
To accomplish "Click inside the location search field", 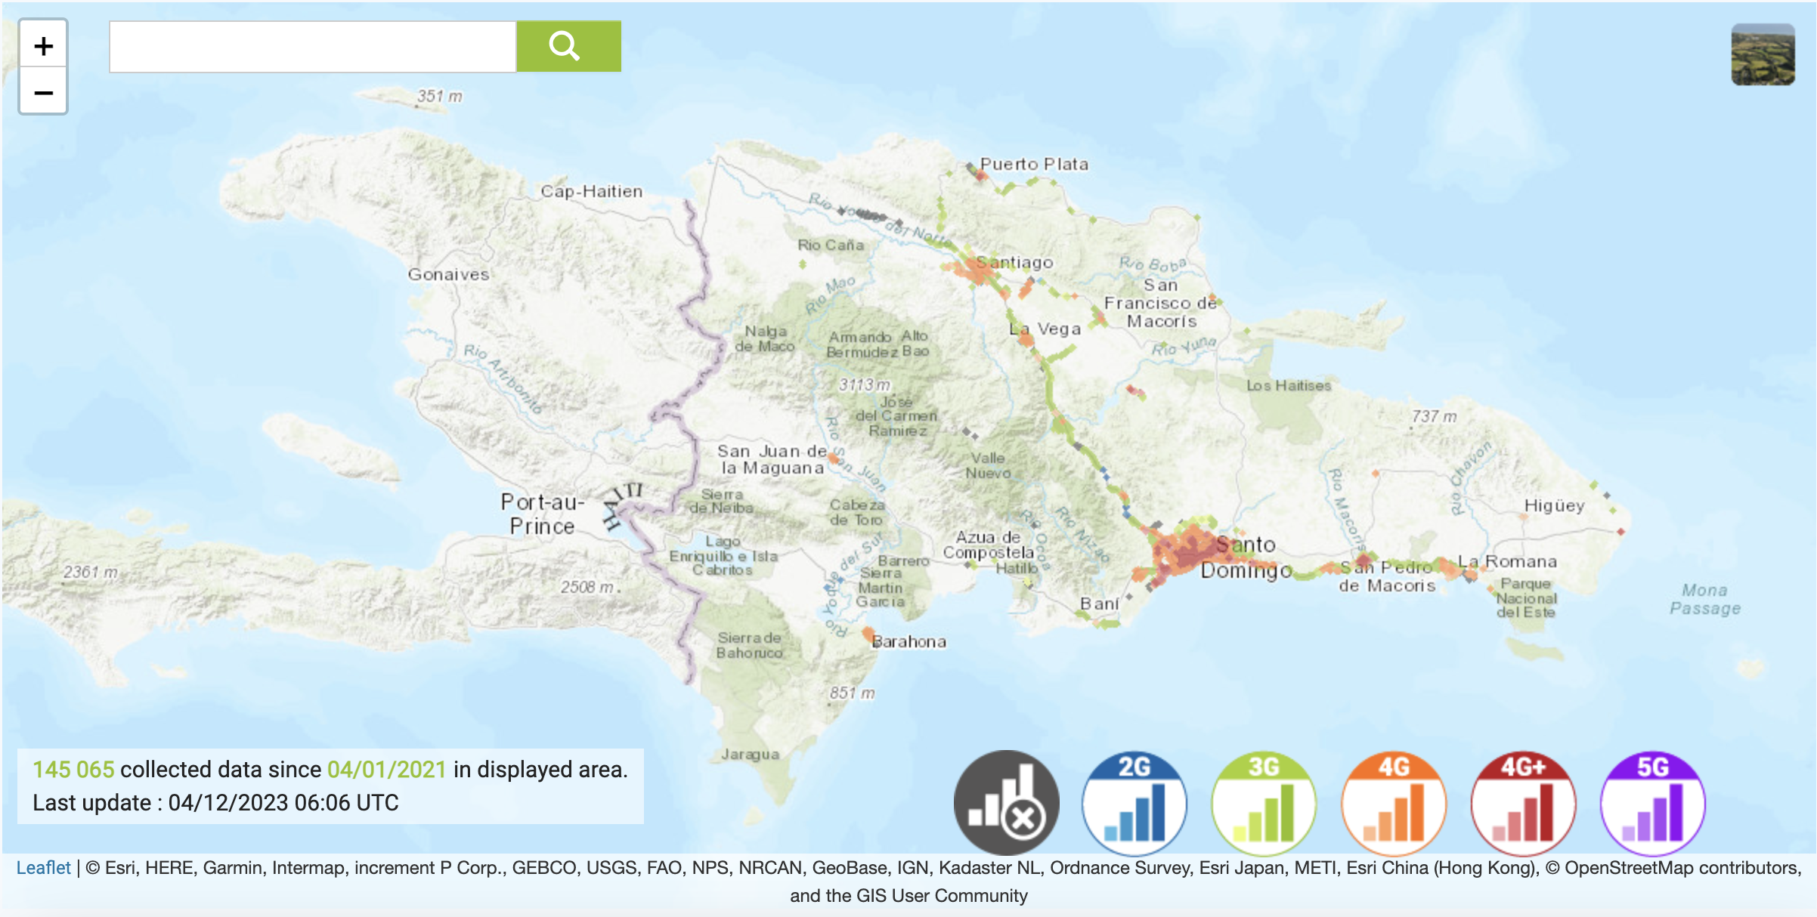I will click(312, 47).
